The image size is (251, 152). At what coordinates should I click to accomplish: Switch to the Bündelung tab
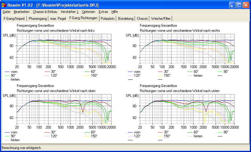(126, 19)
